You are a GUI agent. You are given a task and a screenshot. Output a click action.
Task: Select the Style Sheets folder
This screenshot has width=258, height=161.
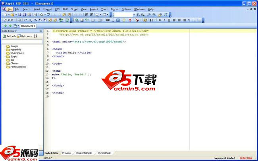(x=15, y=53)
